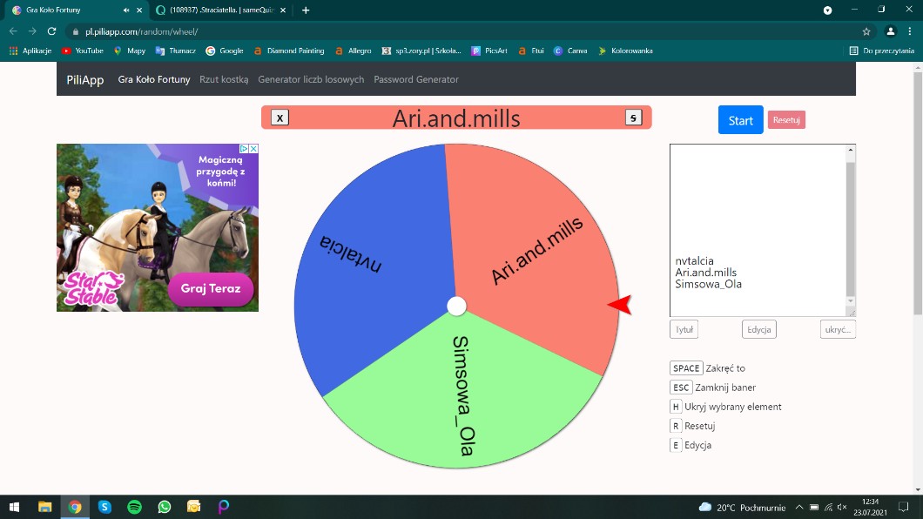The width and height of the screenshot is (923, 519).
Task: Open the YouTube bookmark
Action: 83,51
